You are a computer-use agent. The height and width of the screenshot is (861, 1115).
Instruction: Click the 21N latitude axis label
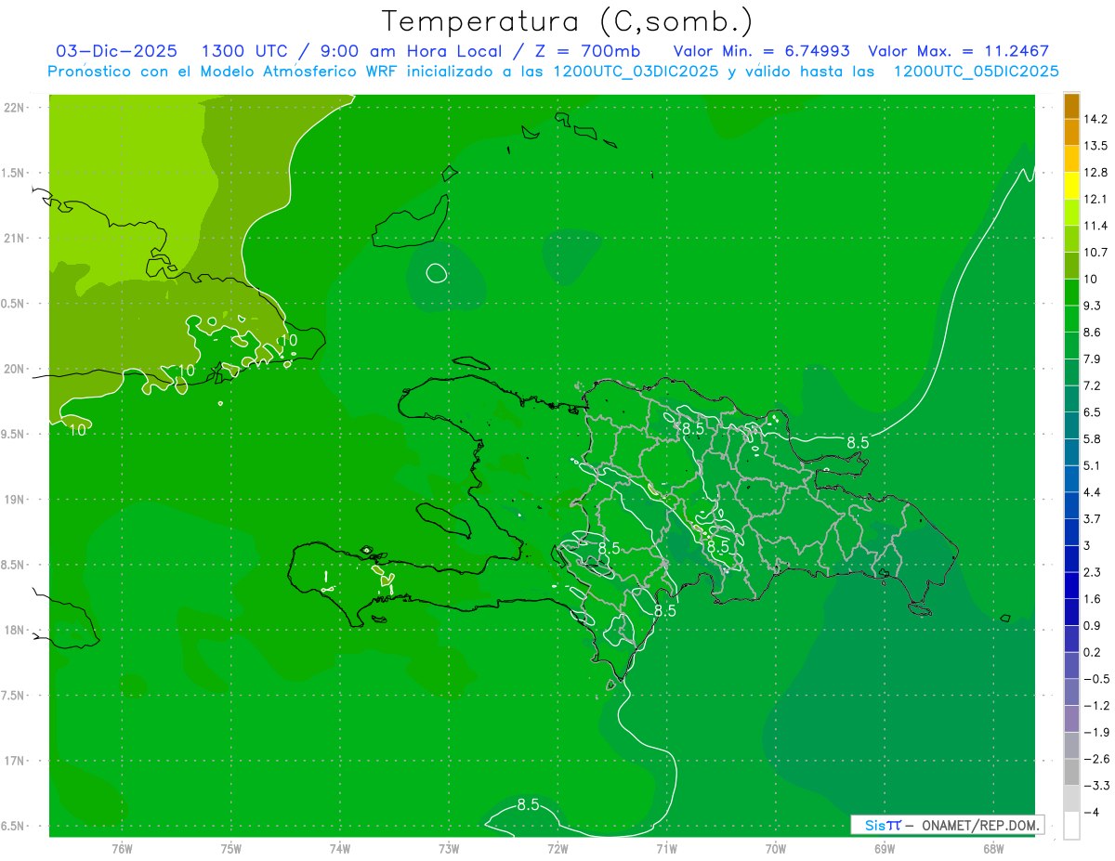(x=15, y=239)
